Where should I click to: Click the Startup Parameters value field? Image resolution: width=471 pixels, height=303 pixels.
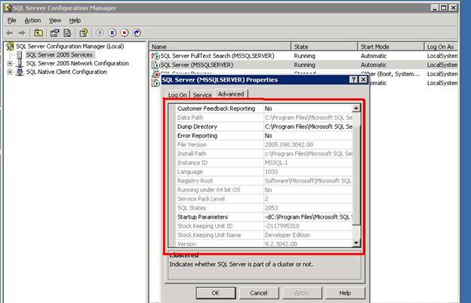[x=308, y=217]
